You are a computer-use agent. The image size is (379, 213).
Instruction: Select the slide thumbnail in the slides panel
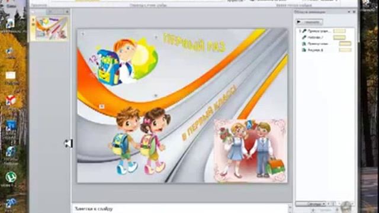[x=52, y=28]
